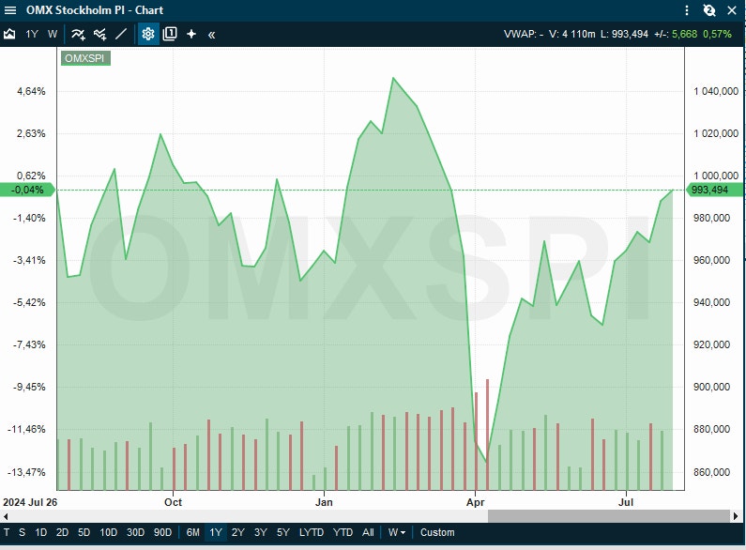Click the Custom date range button

click(x=437, y=532)
